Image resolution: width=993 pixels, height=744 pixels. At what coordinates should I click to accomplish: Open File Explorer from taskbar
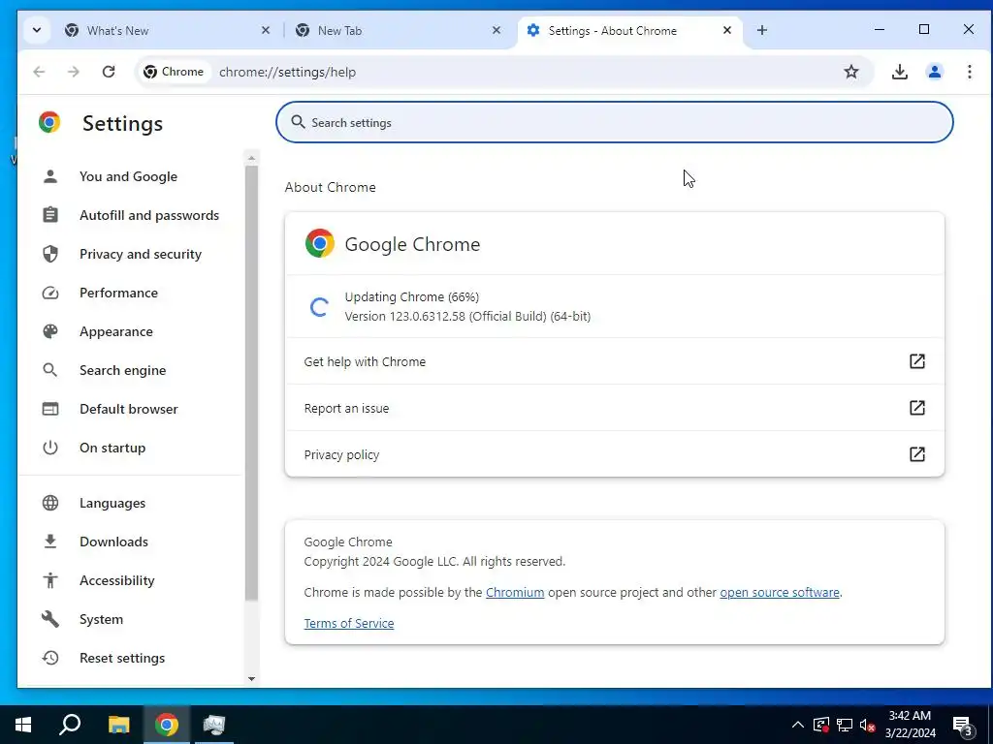(x=118, y=725)
